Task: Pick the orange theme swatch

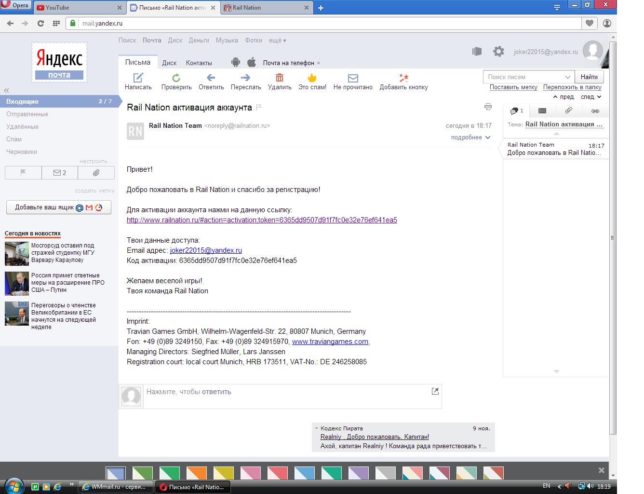Action: click(x=196, y=473)
